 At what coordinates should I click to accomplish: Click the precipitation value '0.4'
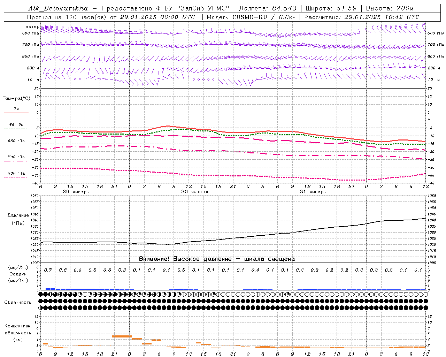tap(255, 270)
